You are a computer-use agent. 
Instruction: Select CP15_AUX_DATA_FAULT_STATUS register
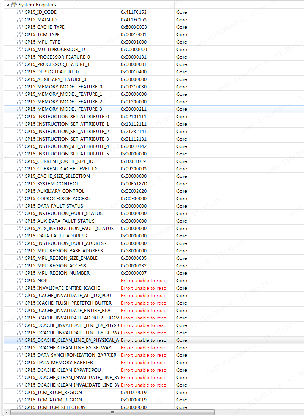coord(59,221)
